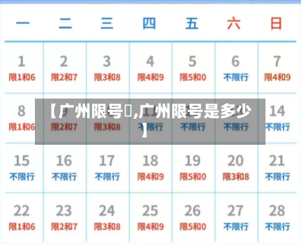Screen dimensions: 301x244
Task: Select date number 14
Action: [x=277, y=111]
